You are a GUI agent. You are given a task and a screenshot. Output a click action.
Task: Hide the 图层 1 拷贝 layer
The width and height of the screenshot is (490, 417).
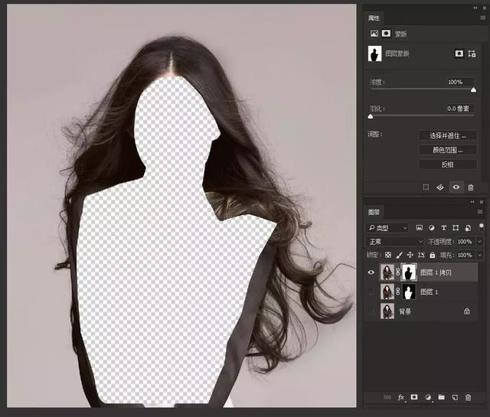pos(372,272)
